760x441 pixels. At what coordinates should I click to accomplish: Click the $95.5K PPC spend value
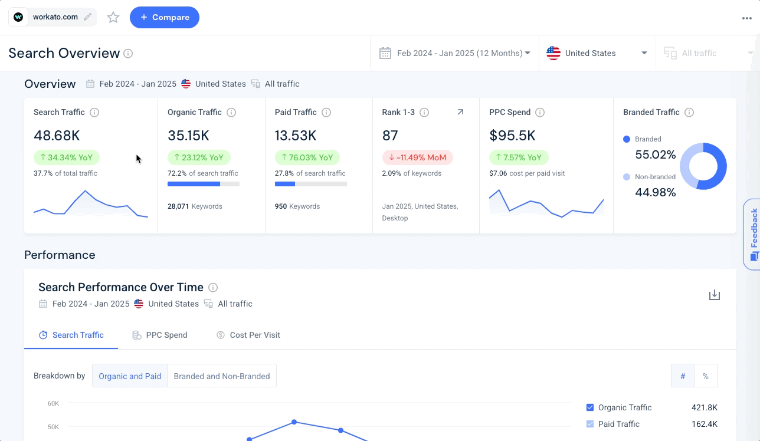pos(512,136)
